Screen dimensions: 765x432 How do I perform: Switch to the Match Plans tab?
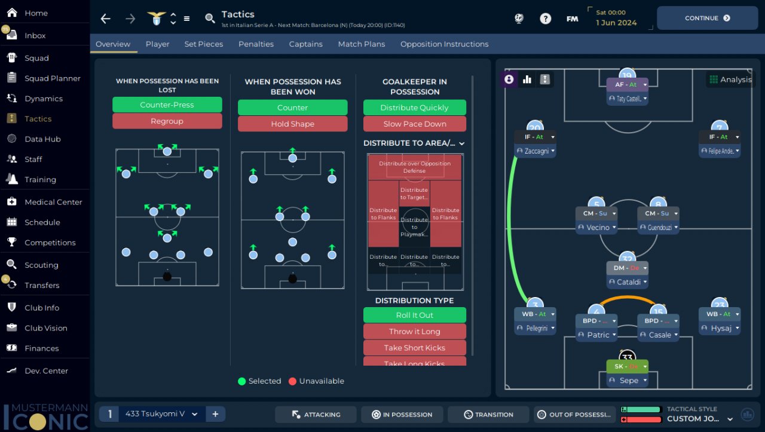(x=361, y=44)
